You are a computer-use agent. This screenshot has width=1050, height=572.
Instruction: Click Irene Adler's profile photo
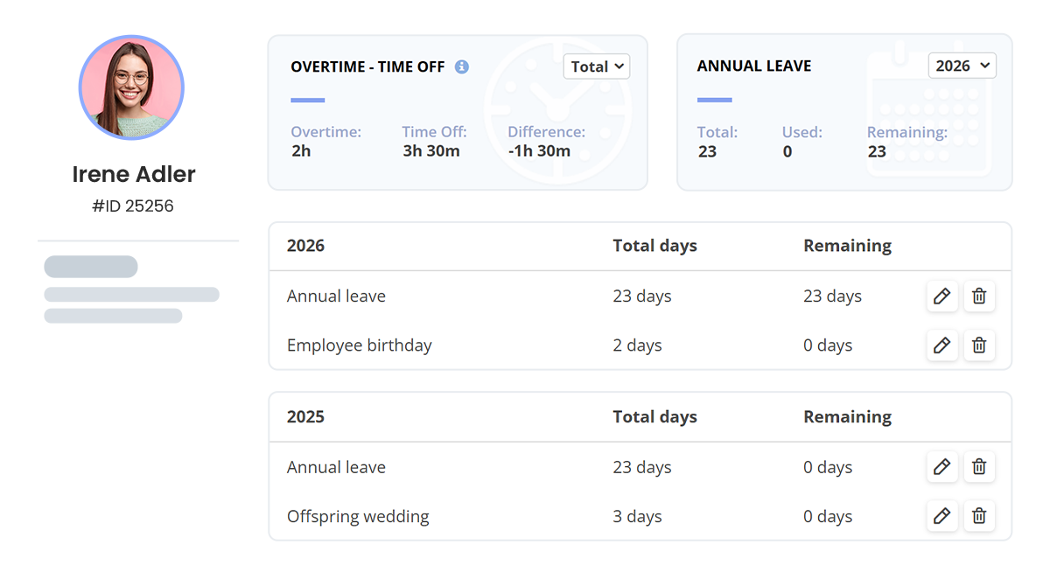131,87
